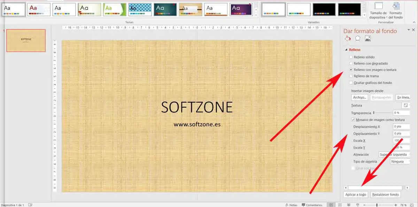Viewport: 418px width, 207px height.
Task: Click Restablecer fondo button
Action: point(386,194)
